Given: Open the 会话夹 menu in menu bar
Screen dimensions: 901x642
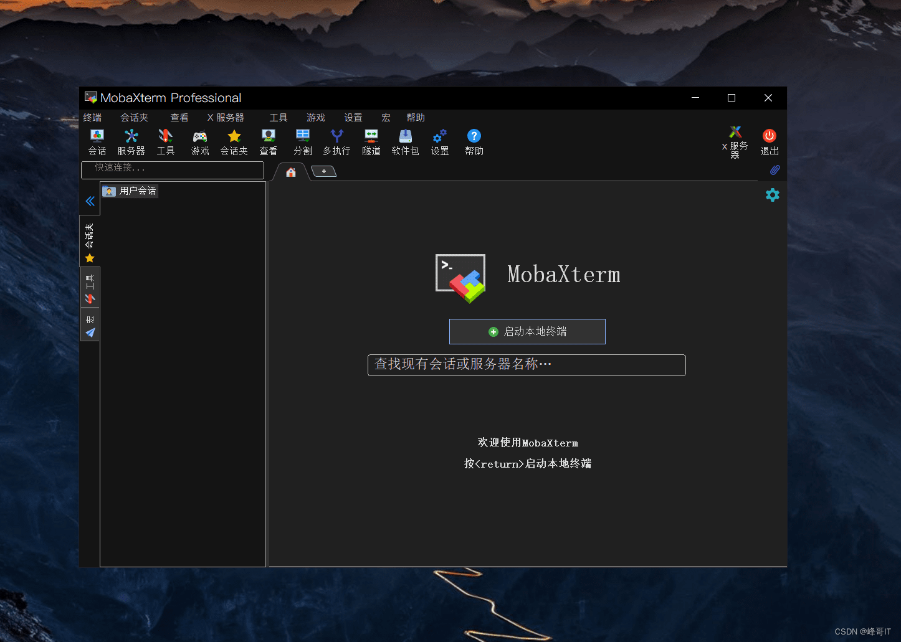Looking at the screenshot, I should pyautogui.click(x=134, y=118).
